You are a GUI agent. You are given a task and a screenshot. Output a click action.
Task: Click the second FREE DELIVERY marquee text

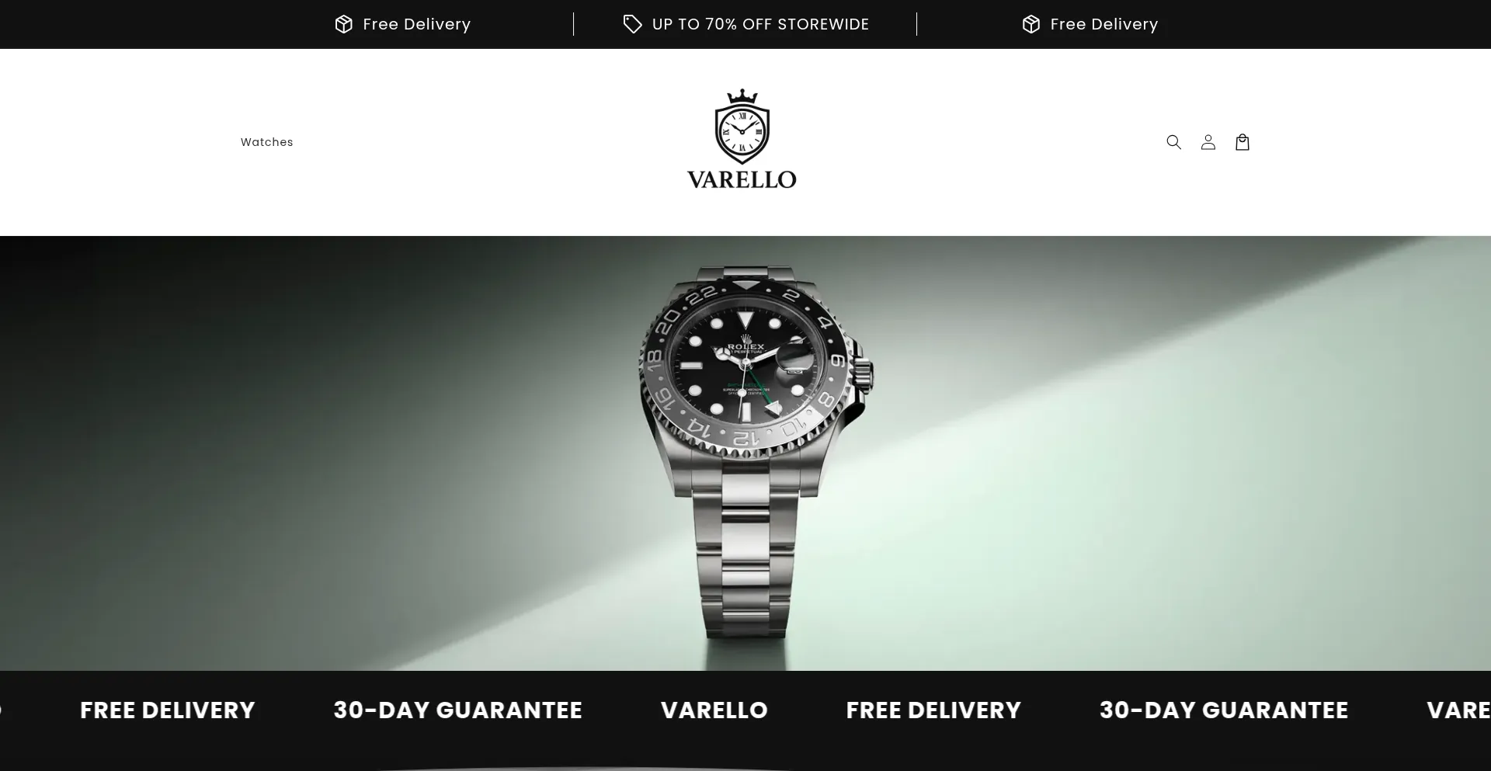933,710
